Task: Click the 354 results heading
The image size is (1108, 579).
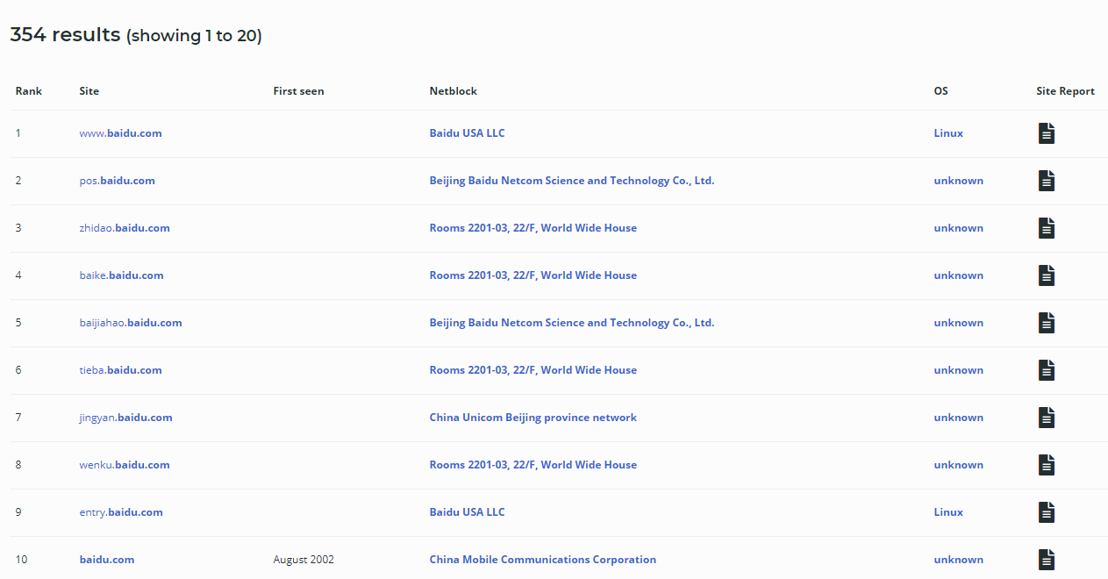Action: click(x=136, y=35)
